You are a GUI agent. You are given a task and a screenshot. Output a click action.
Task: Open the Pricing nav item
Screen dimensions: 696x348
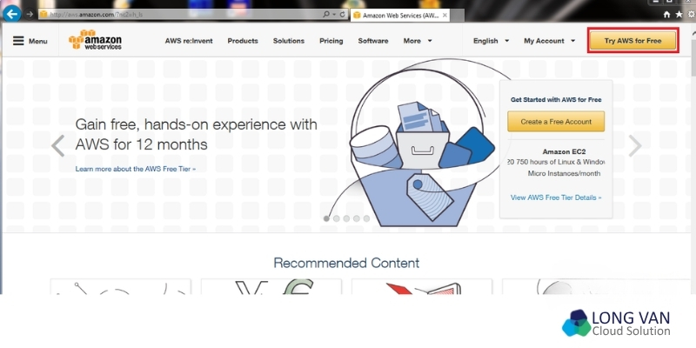click(x=331, y=41)
